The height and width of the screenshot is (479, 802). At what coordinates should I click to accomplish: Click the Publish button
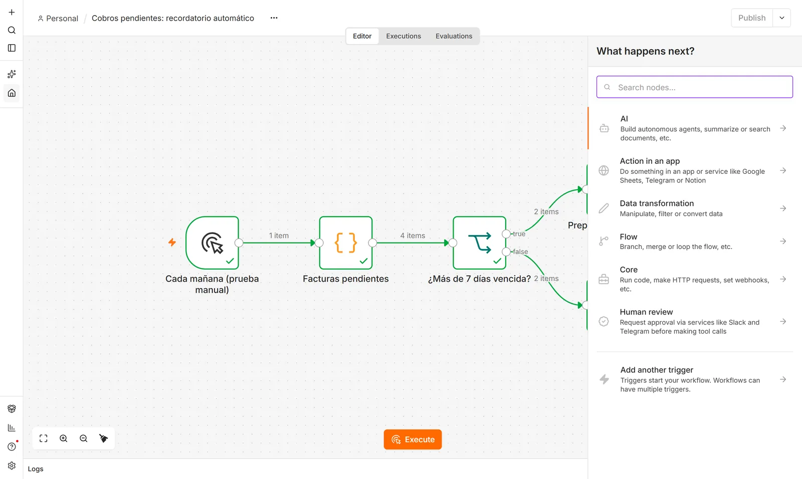752,18
